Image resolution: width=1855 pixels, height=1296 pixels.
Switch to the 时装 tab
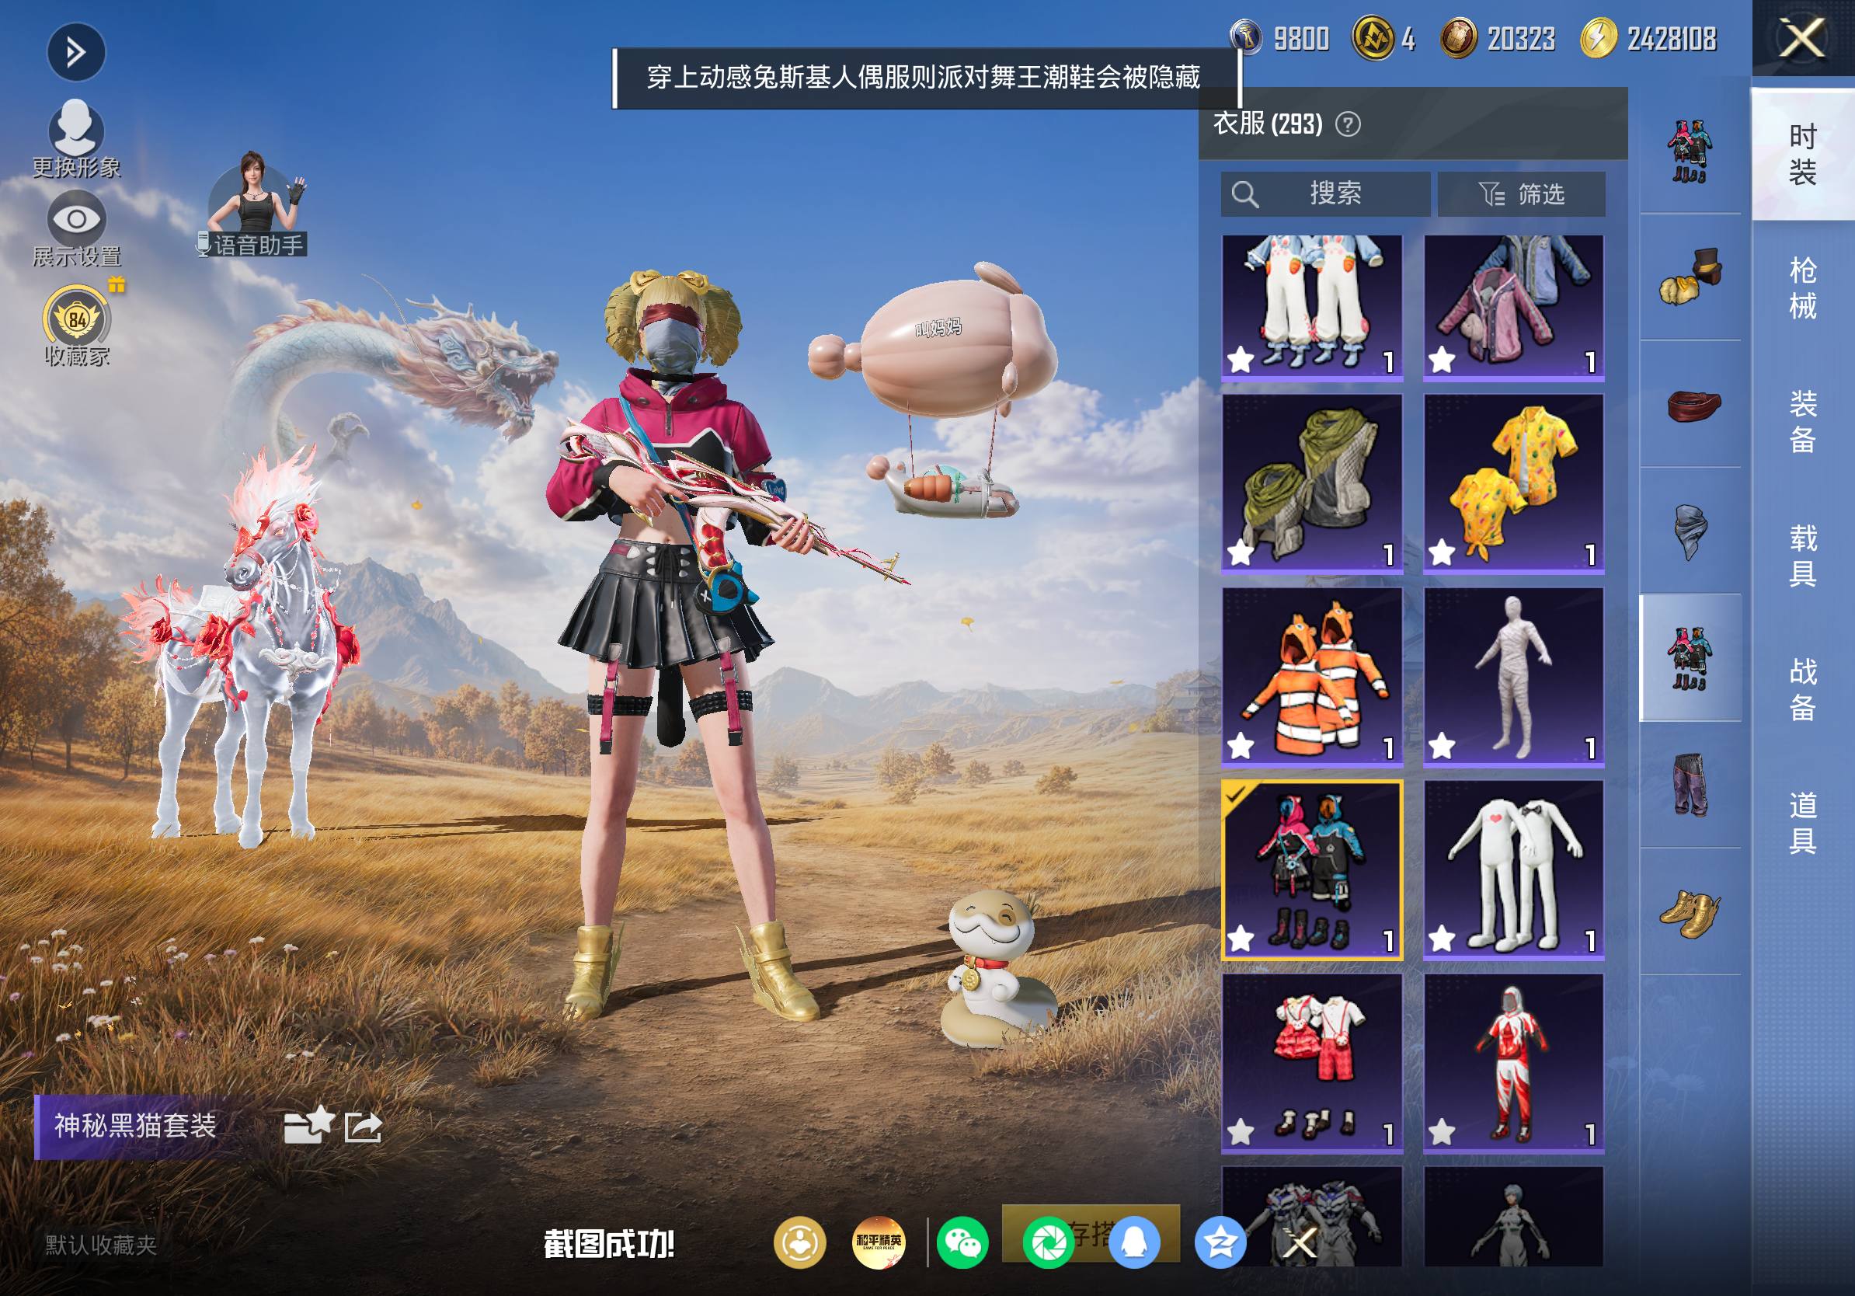point(1802,155)
